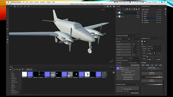Click the image icon in left toolbar
173x97 pixels.
[x=8, y=37]
